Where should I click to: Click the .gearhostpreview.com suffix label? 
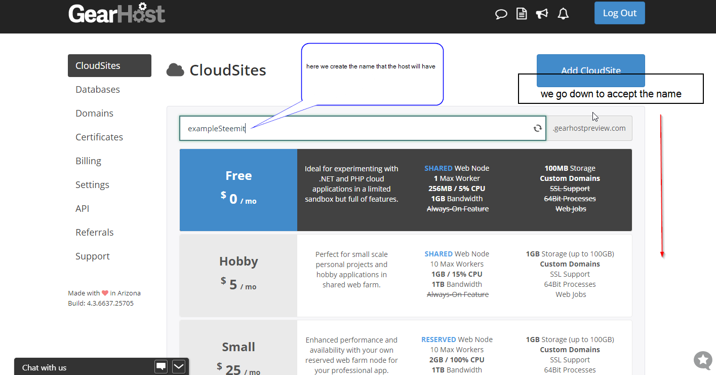[x=589, y=128]
